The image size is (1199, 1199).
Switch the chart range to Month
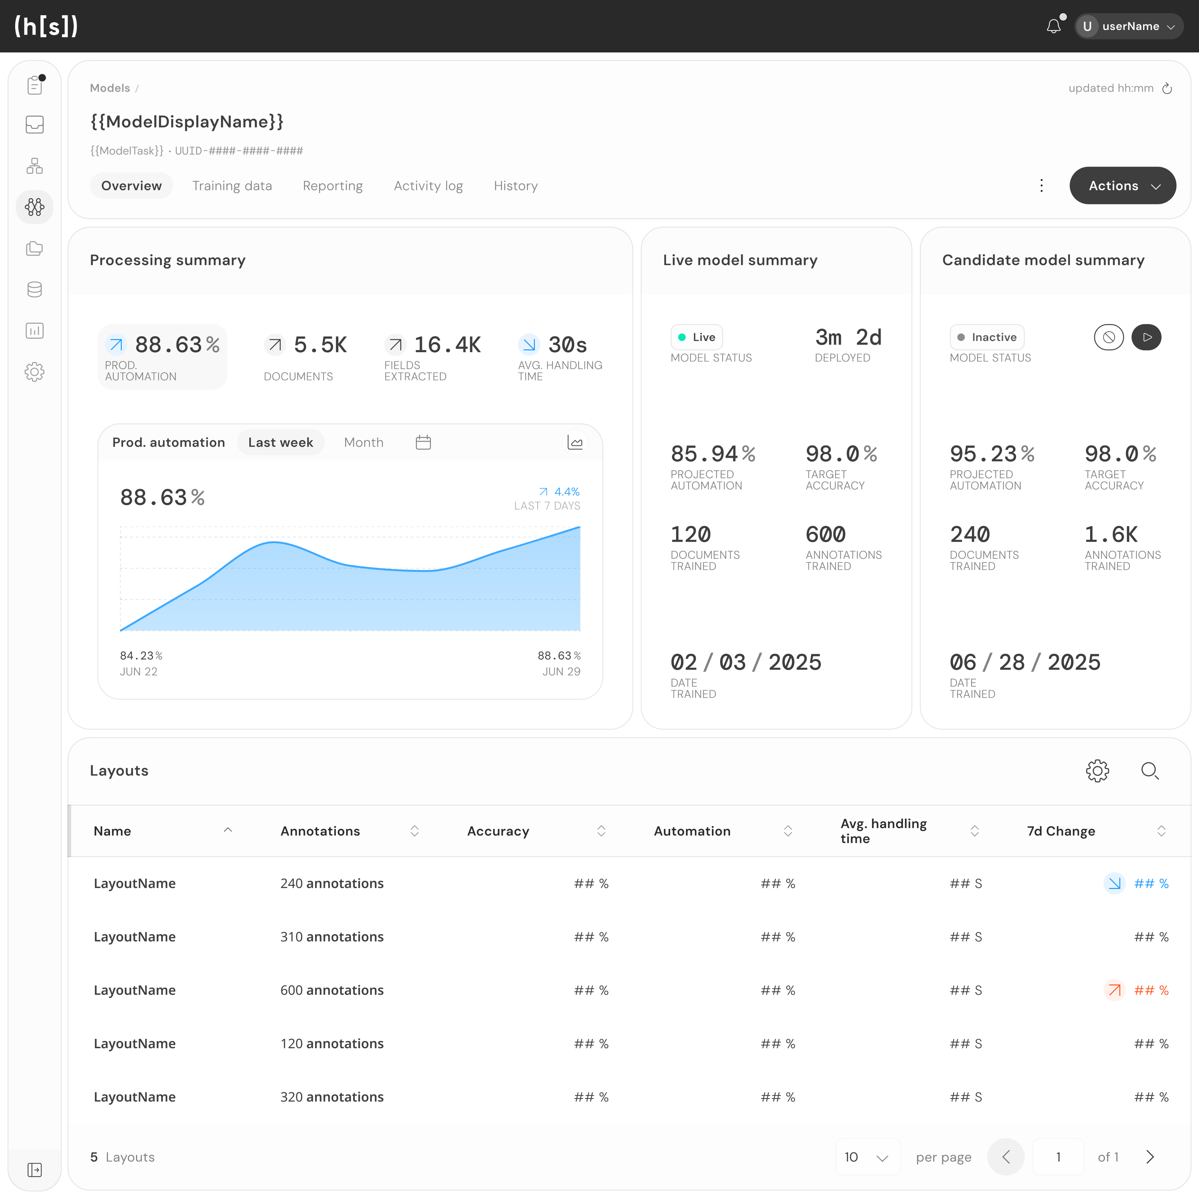[364, 443]
